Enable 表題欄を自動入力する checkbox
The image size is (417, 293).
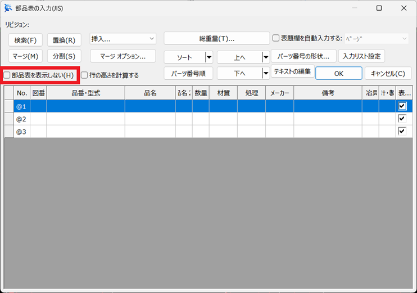tap(276, 38)
